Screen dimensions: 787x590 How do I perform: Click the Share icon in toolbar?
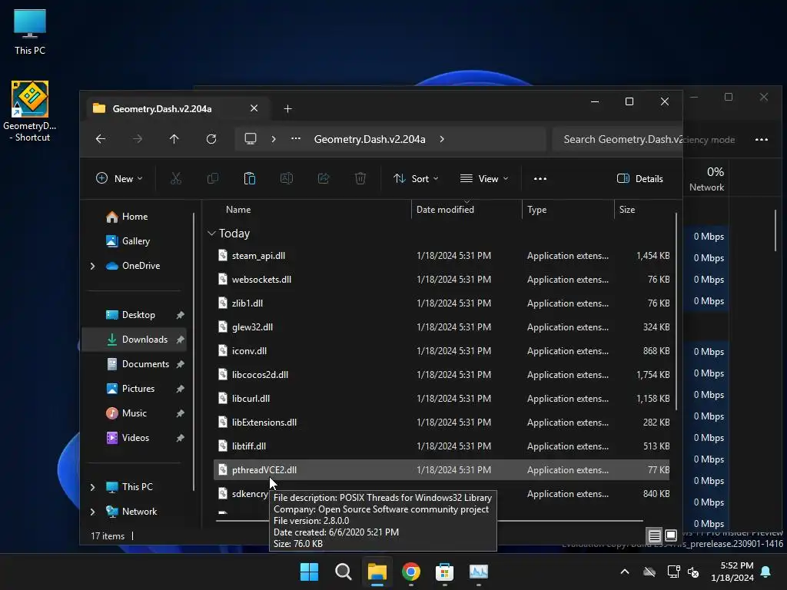(x=324, y=178)
